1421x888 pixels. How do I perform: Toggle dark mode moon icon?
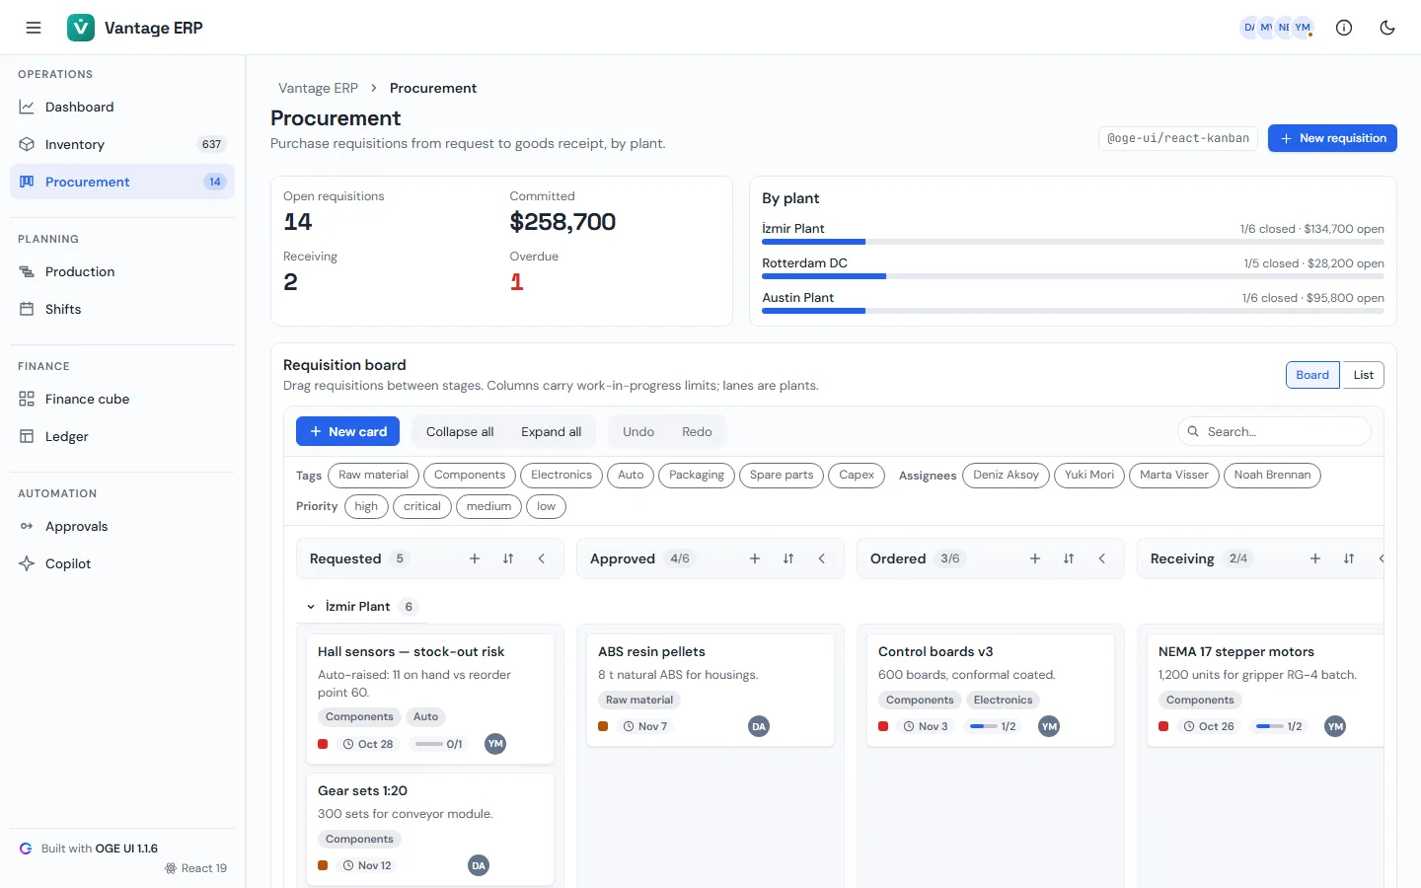(1387, 28)
